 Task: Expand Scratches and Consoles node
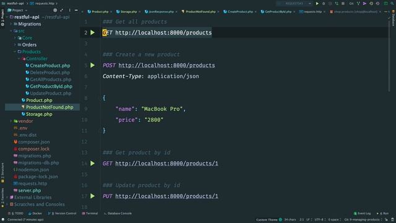tap(7, 204)
